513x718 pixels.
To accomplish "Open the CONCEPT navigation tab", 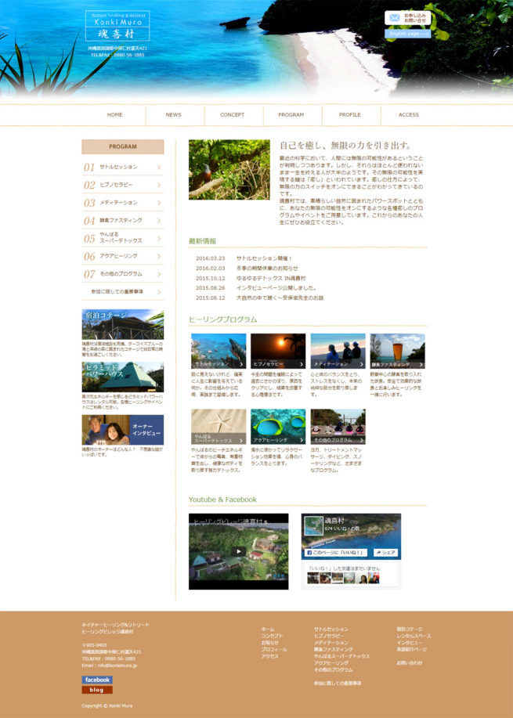I will pos(232,115).
